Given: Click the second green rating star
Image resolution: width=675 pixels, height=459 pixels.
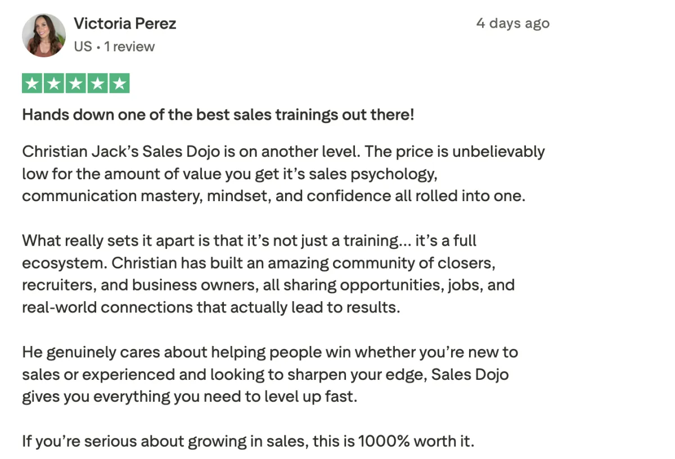Looking at the screenshot, I should pyautogui.click(x=54, y=84).
